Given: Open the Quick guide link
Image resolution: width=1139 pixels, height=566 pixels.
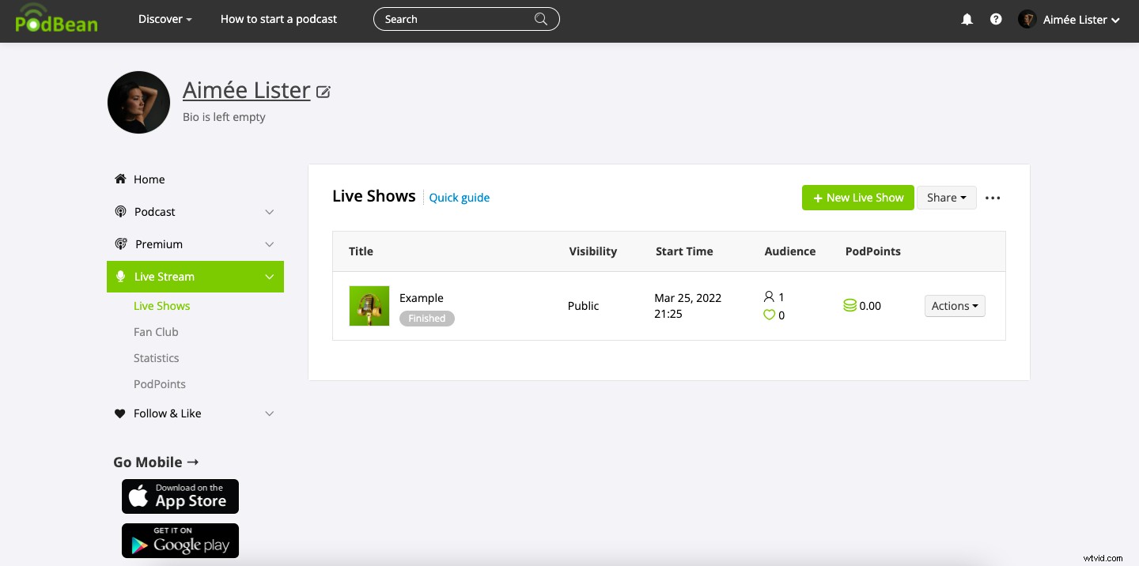Looking at the screenshot, I should pos(459,198).
